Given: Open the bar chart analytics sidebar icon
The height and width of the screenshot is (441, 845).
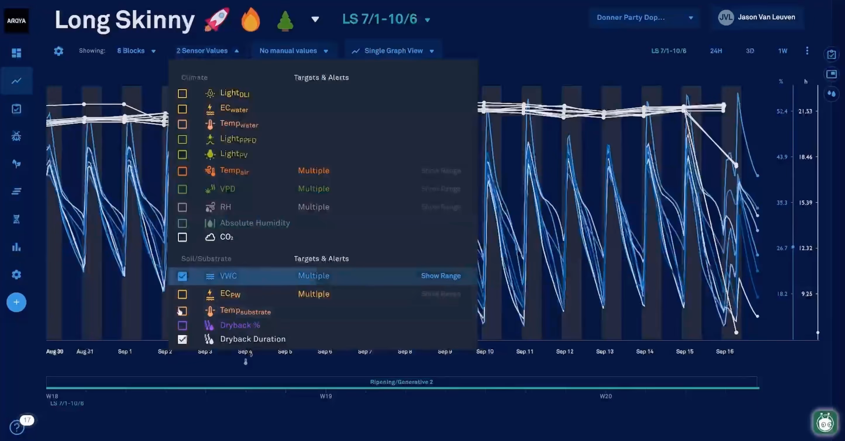Looking at the screenshot, I should [x=16, y=247].
